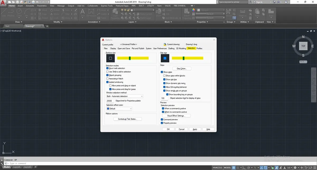Enable Associative Hatch selection mode
317x170 pixels.
click(107, 79)
